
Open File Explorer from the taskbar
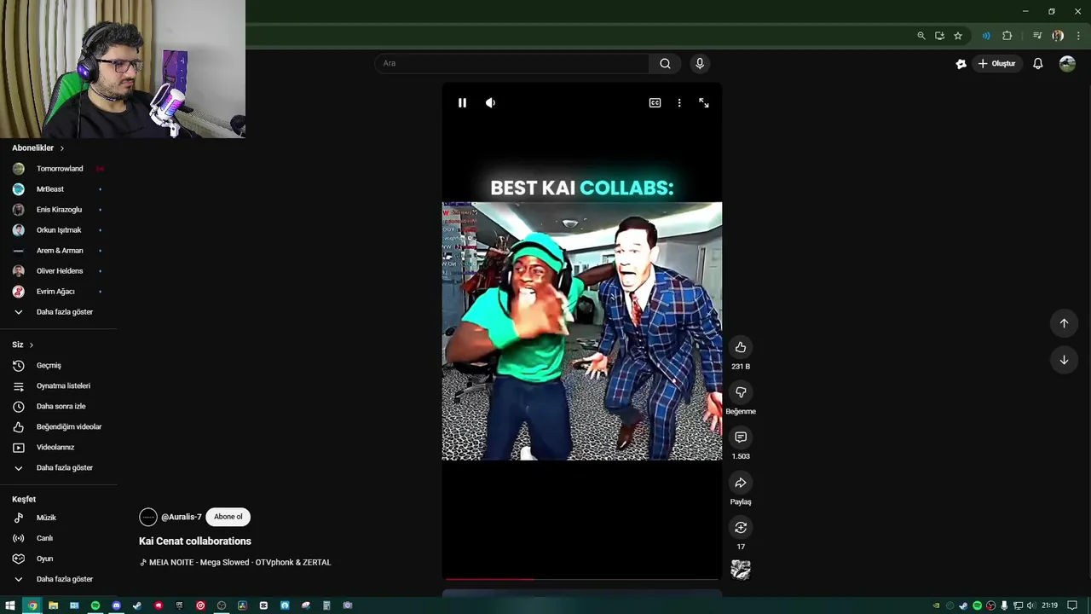coord(53,605)
